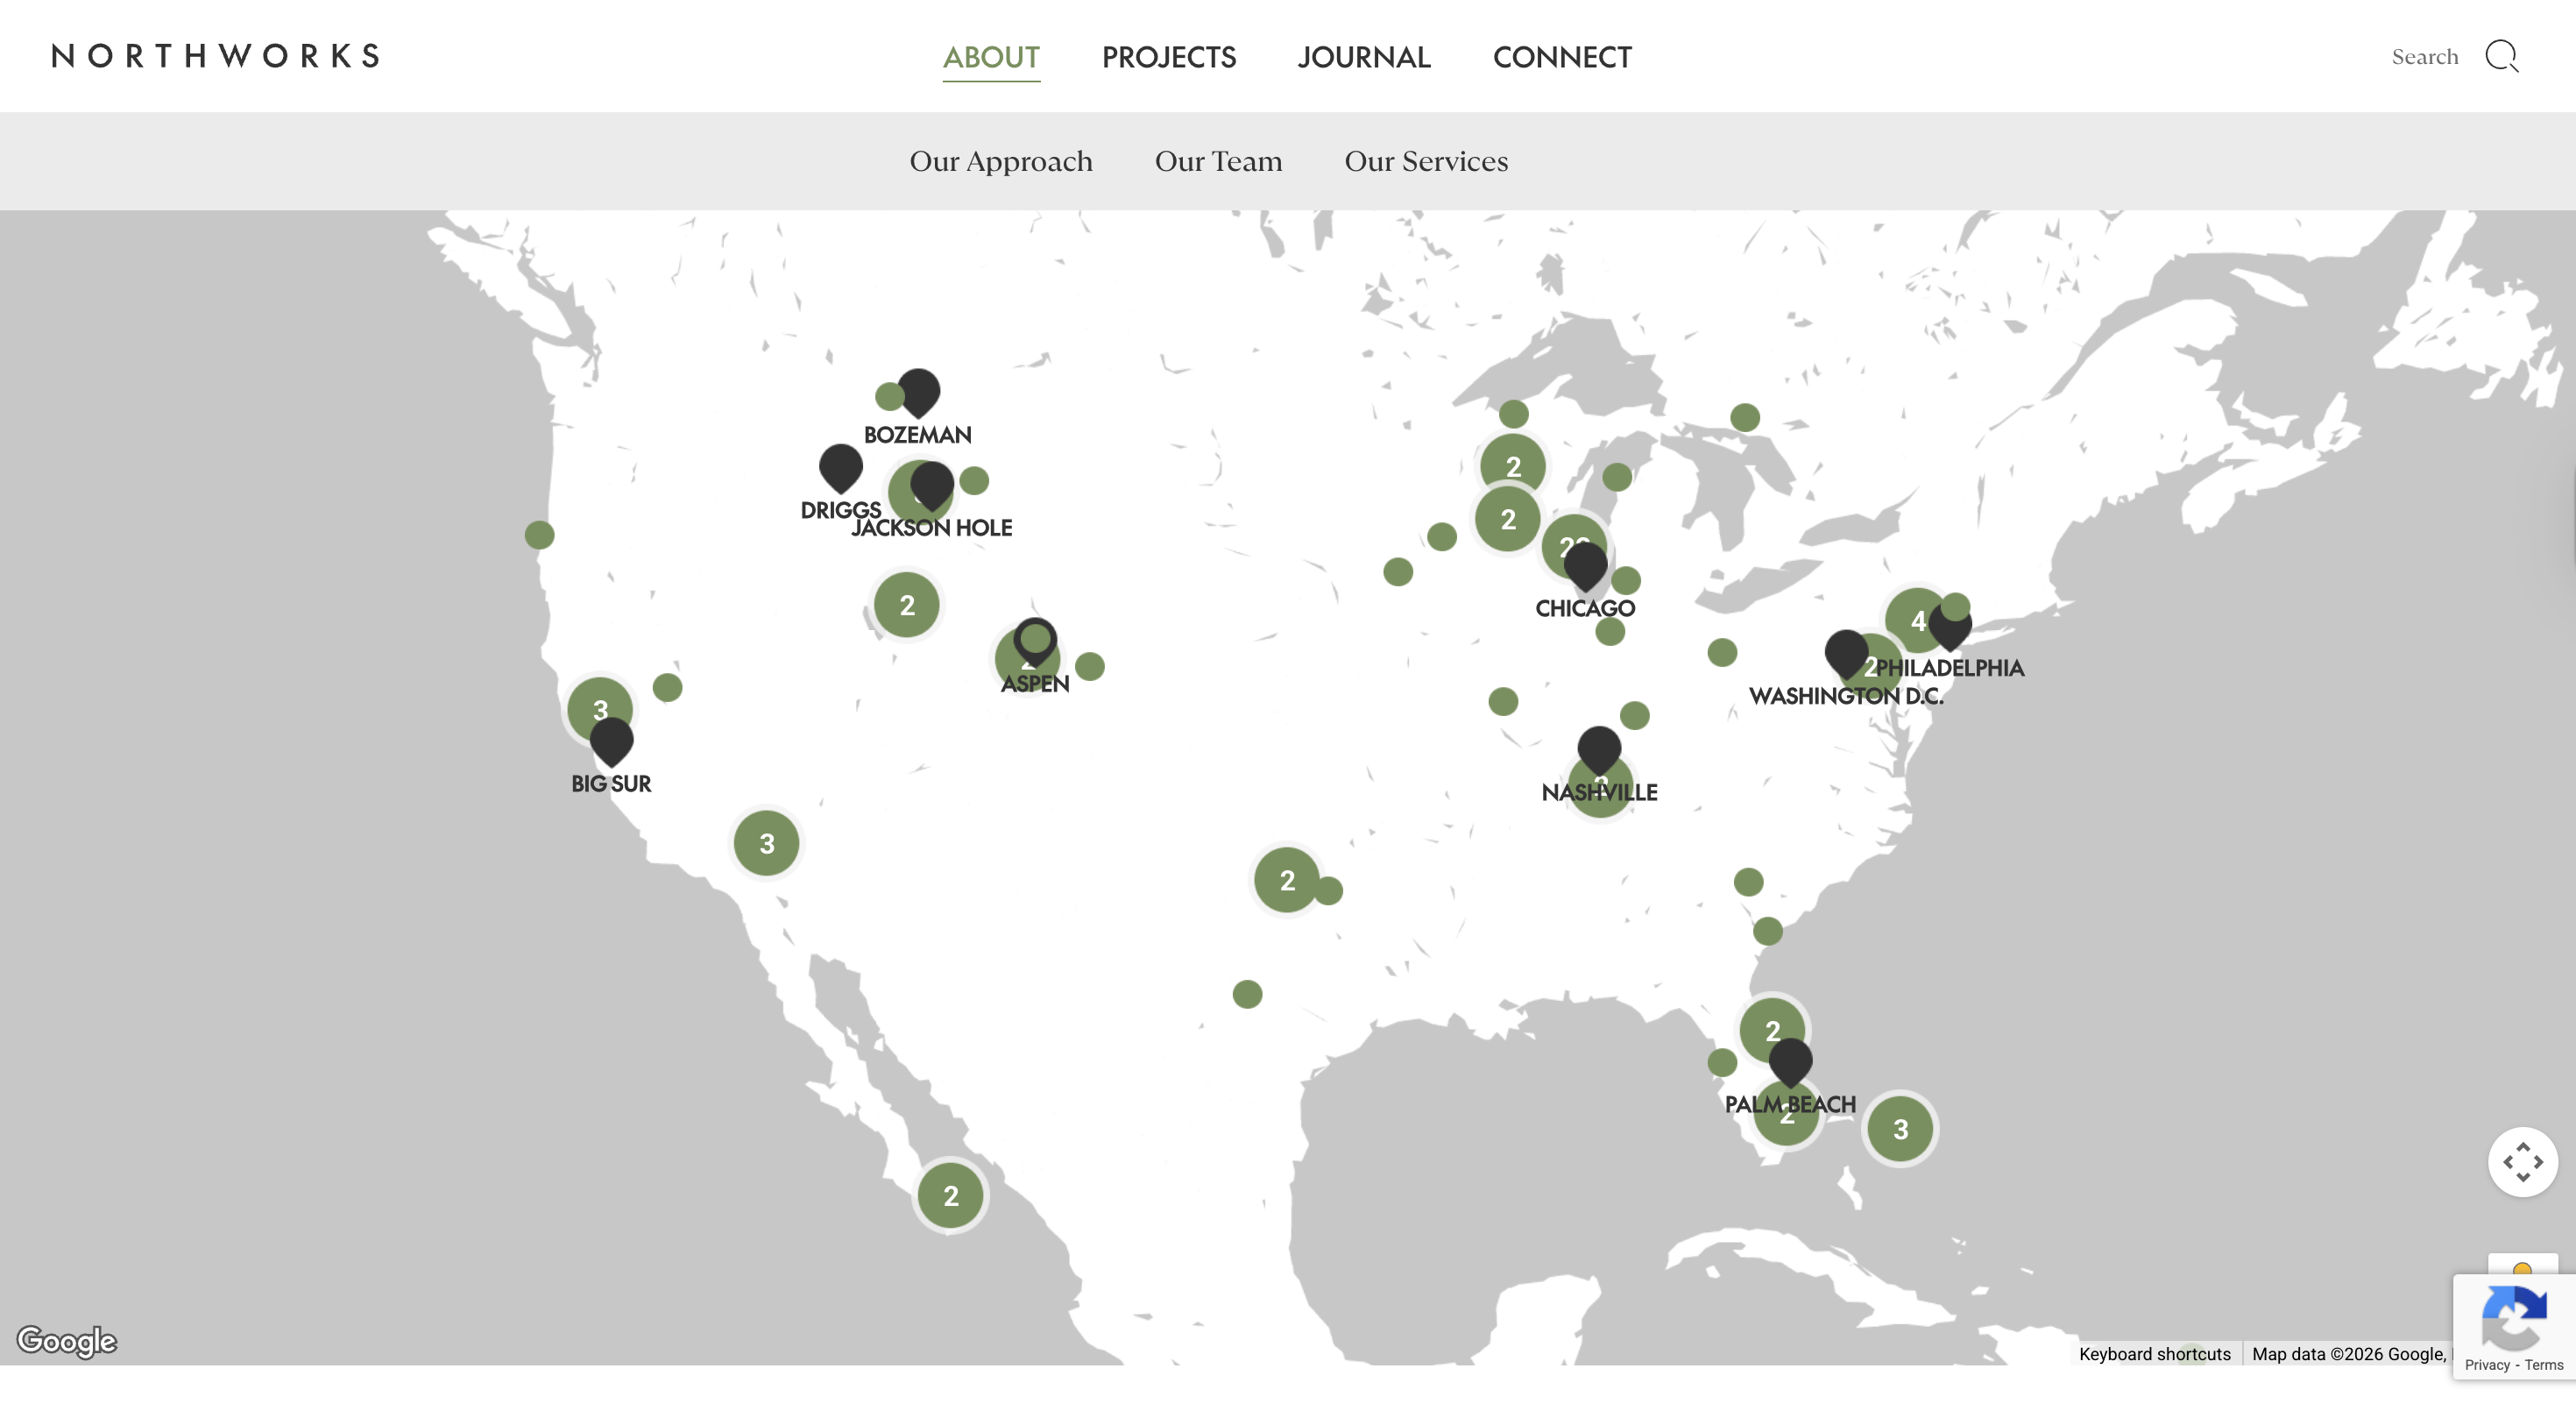Select the Bozeman office pin
Image resolution: width=2576 pixels, height=1404 pixels.
tap(918, 392)
